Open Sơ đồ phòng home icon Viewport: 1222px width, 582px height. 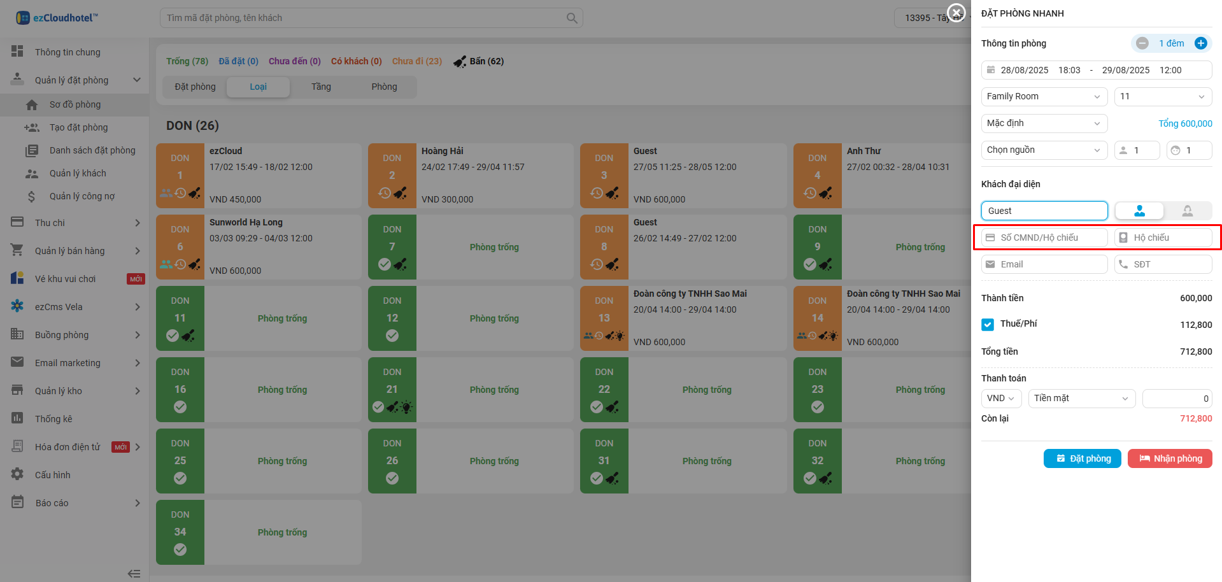point(32,104)
